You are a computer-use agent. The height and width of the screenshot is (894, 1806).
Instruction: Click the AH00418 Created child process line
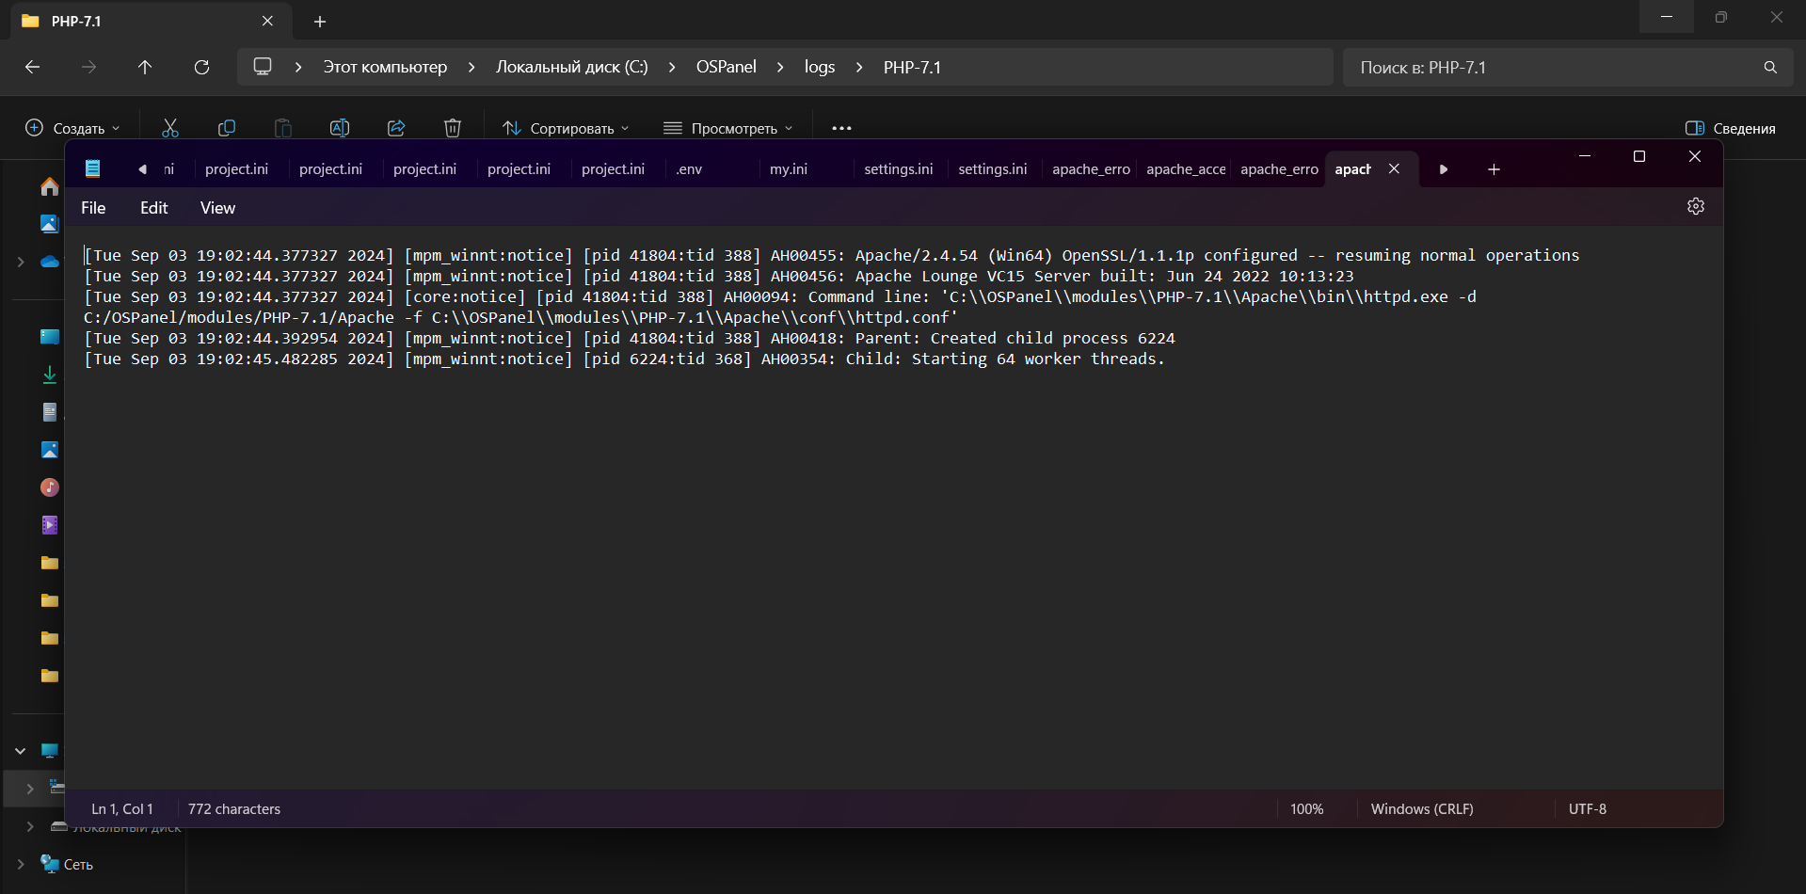630,338
